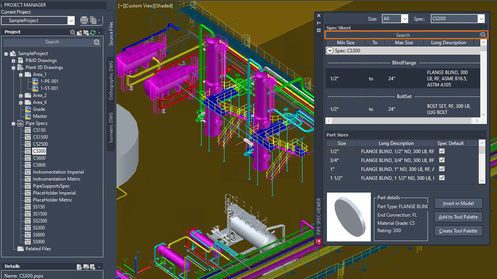Click the Insert in Model button
This screenshot has width=497, height=279.
click(x=458, y=203)
